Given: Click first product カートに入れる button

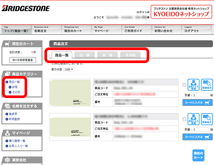Looking at the screenshot, I should coord(198,102).
